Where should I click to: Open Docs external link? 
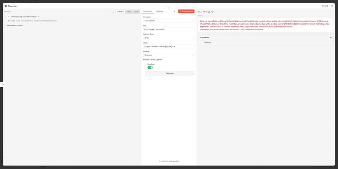pyautogui.click(x=325, y=6)
